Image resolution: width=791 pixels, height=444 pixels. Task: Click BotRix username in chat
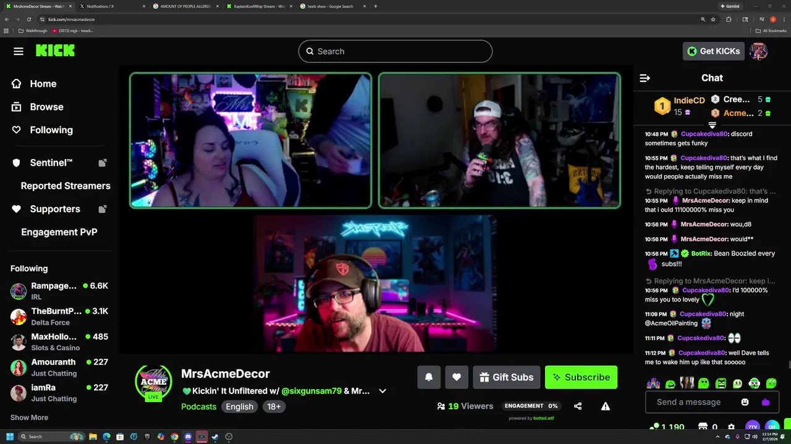point(701,253)
